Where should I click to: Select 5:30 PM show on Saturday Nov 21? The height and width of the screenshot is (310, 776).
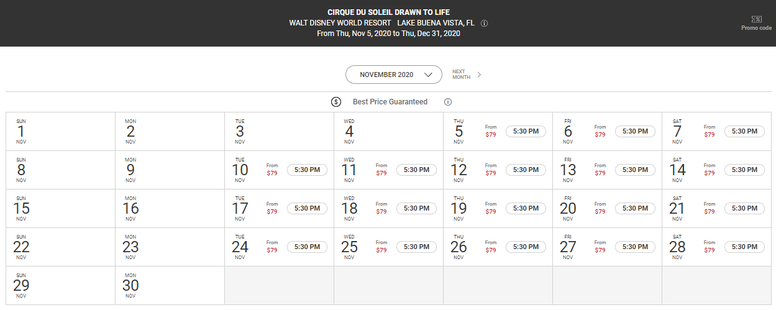[744, 208]
